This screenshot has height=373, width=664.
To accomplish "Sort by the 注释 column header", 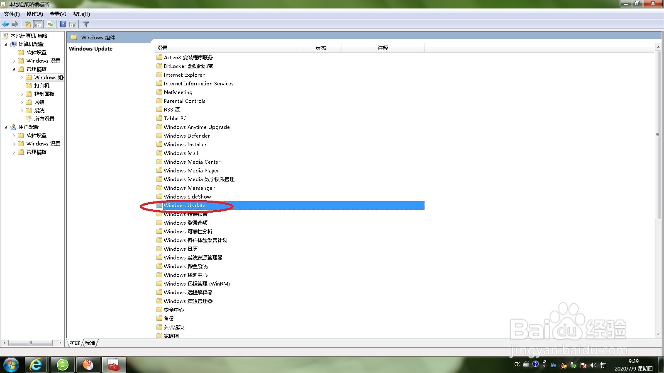I will click(383, 48).
